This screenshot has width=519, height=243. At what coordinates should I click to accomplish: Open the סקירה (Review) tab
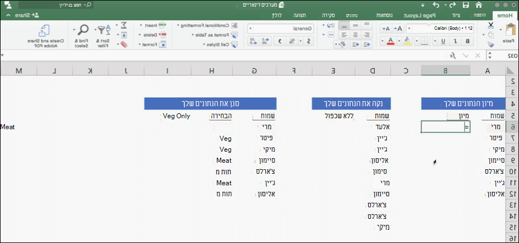[x=329, y=15]
